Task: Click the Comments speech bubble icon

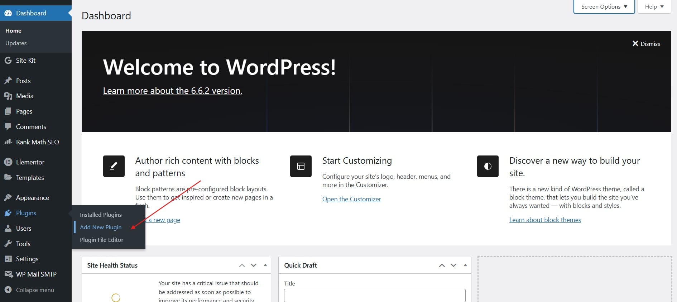Action: tap(8, 126)
